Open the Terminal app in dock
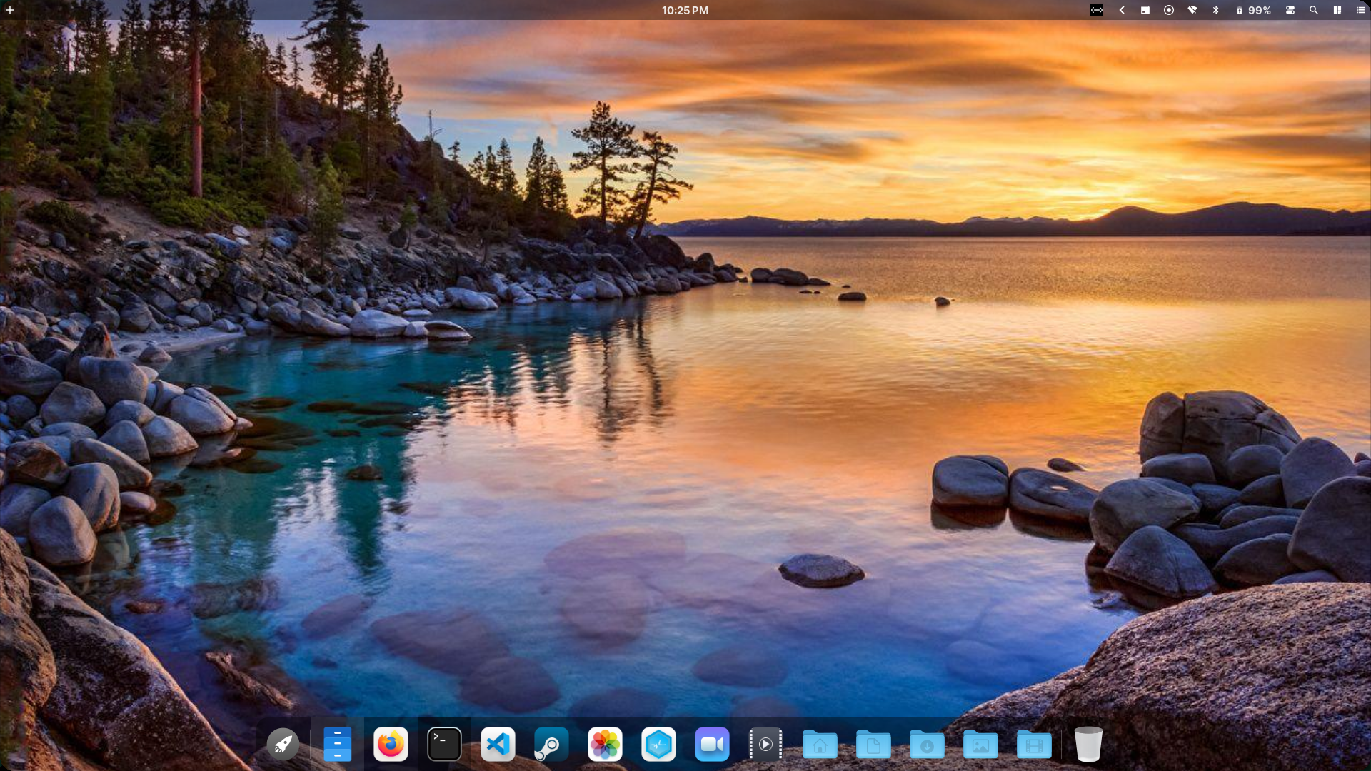 444,745
